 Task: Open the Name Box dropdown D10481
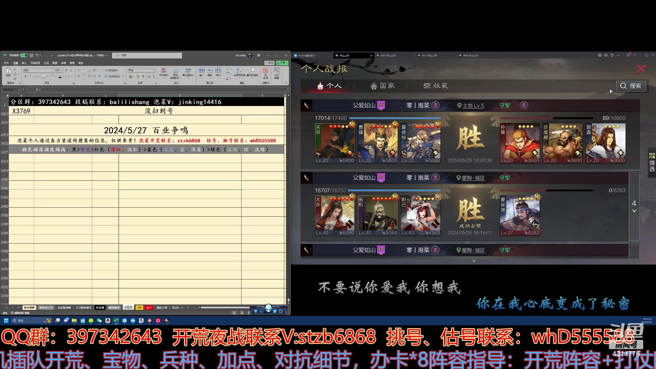coord(19,90)
